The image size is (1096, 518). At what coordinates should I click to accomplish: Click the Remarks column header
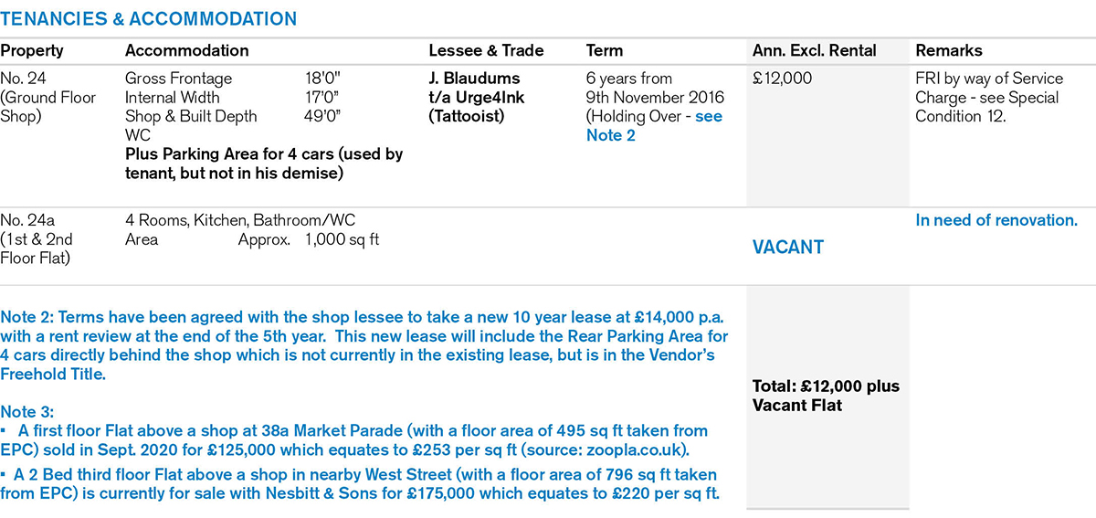coord(949,50)
